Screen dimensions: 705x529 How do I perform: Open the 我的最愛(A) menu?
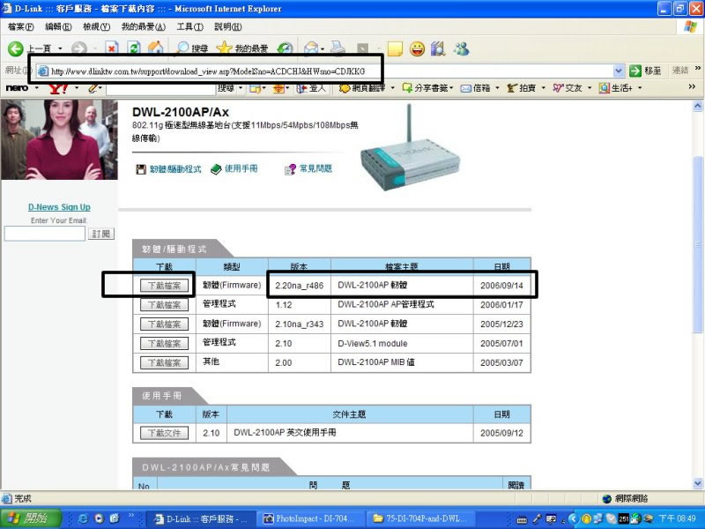point(143,27)
